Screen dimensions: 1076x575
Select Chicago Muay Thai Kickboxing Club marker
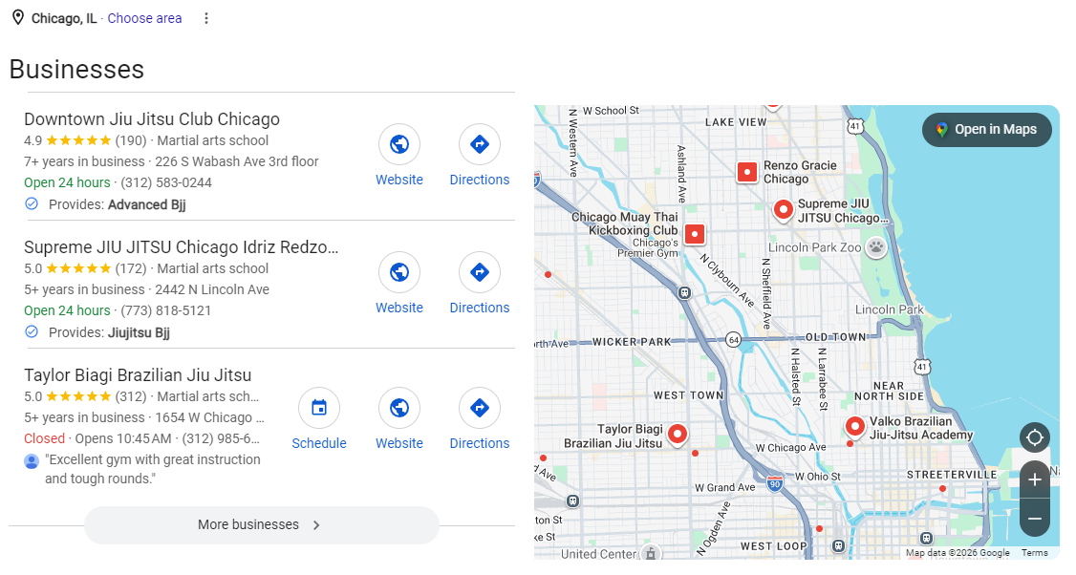coord(695,235)
